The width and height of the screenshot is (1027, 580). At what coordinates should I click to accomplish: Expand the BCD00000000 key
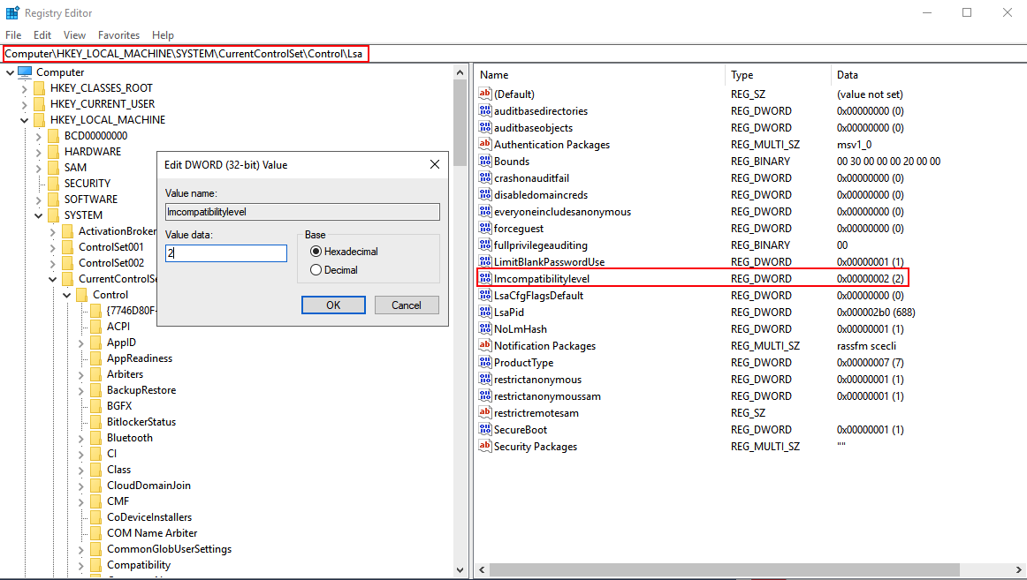[39, 136]
